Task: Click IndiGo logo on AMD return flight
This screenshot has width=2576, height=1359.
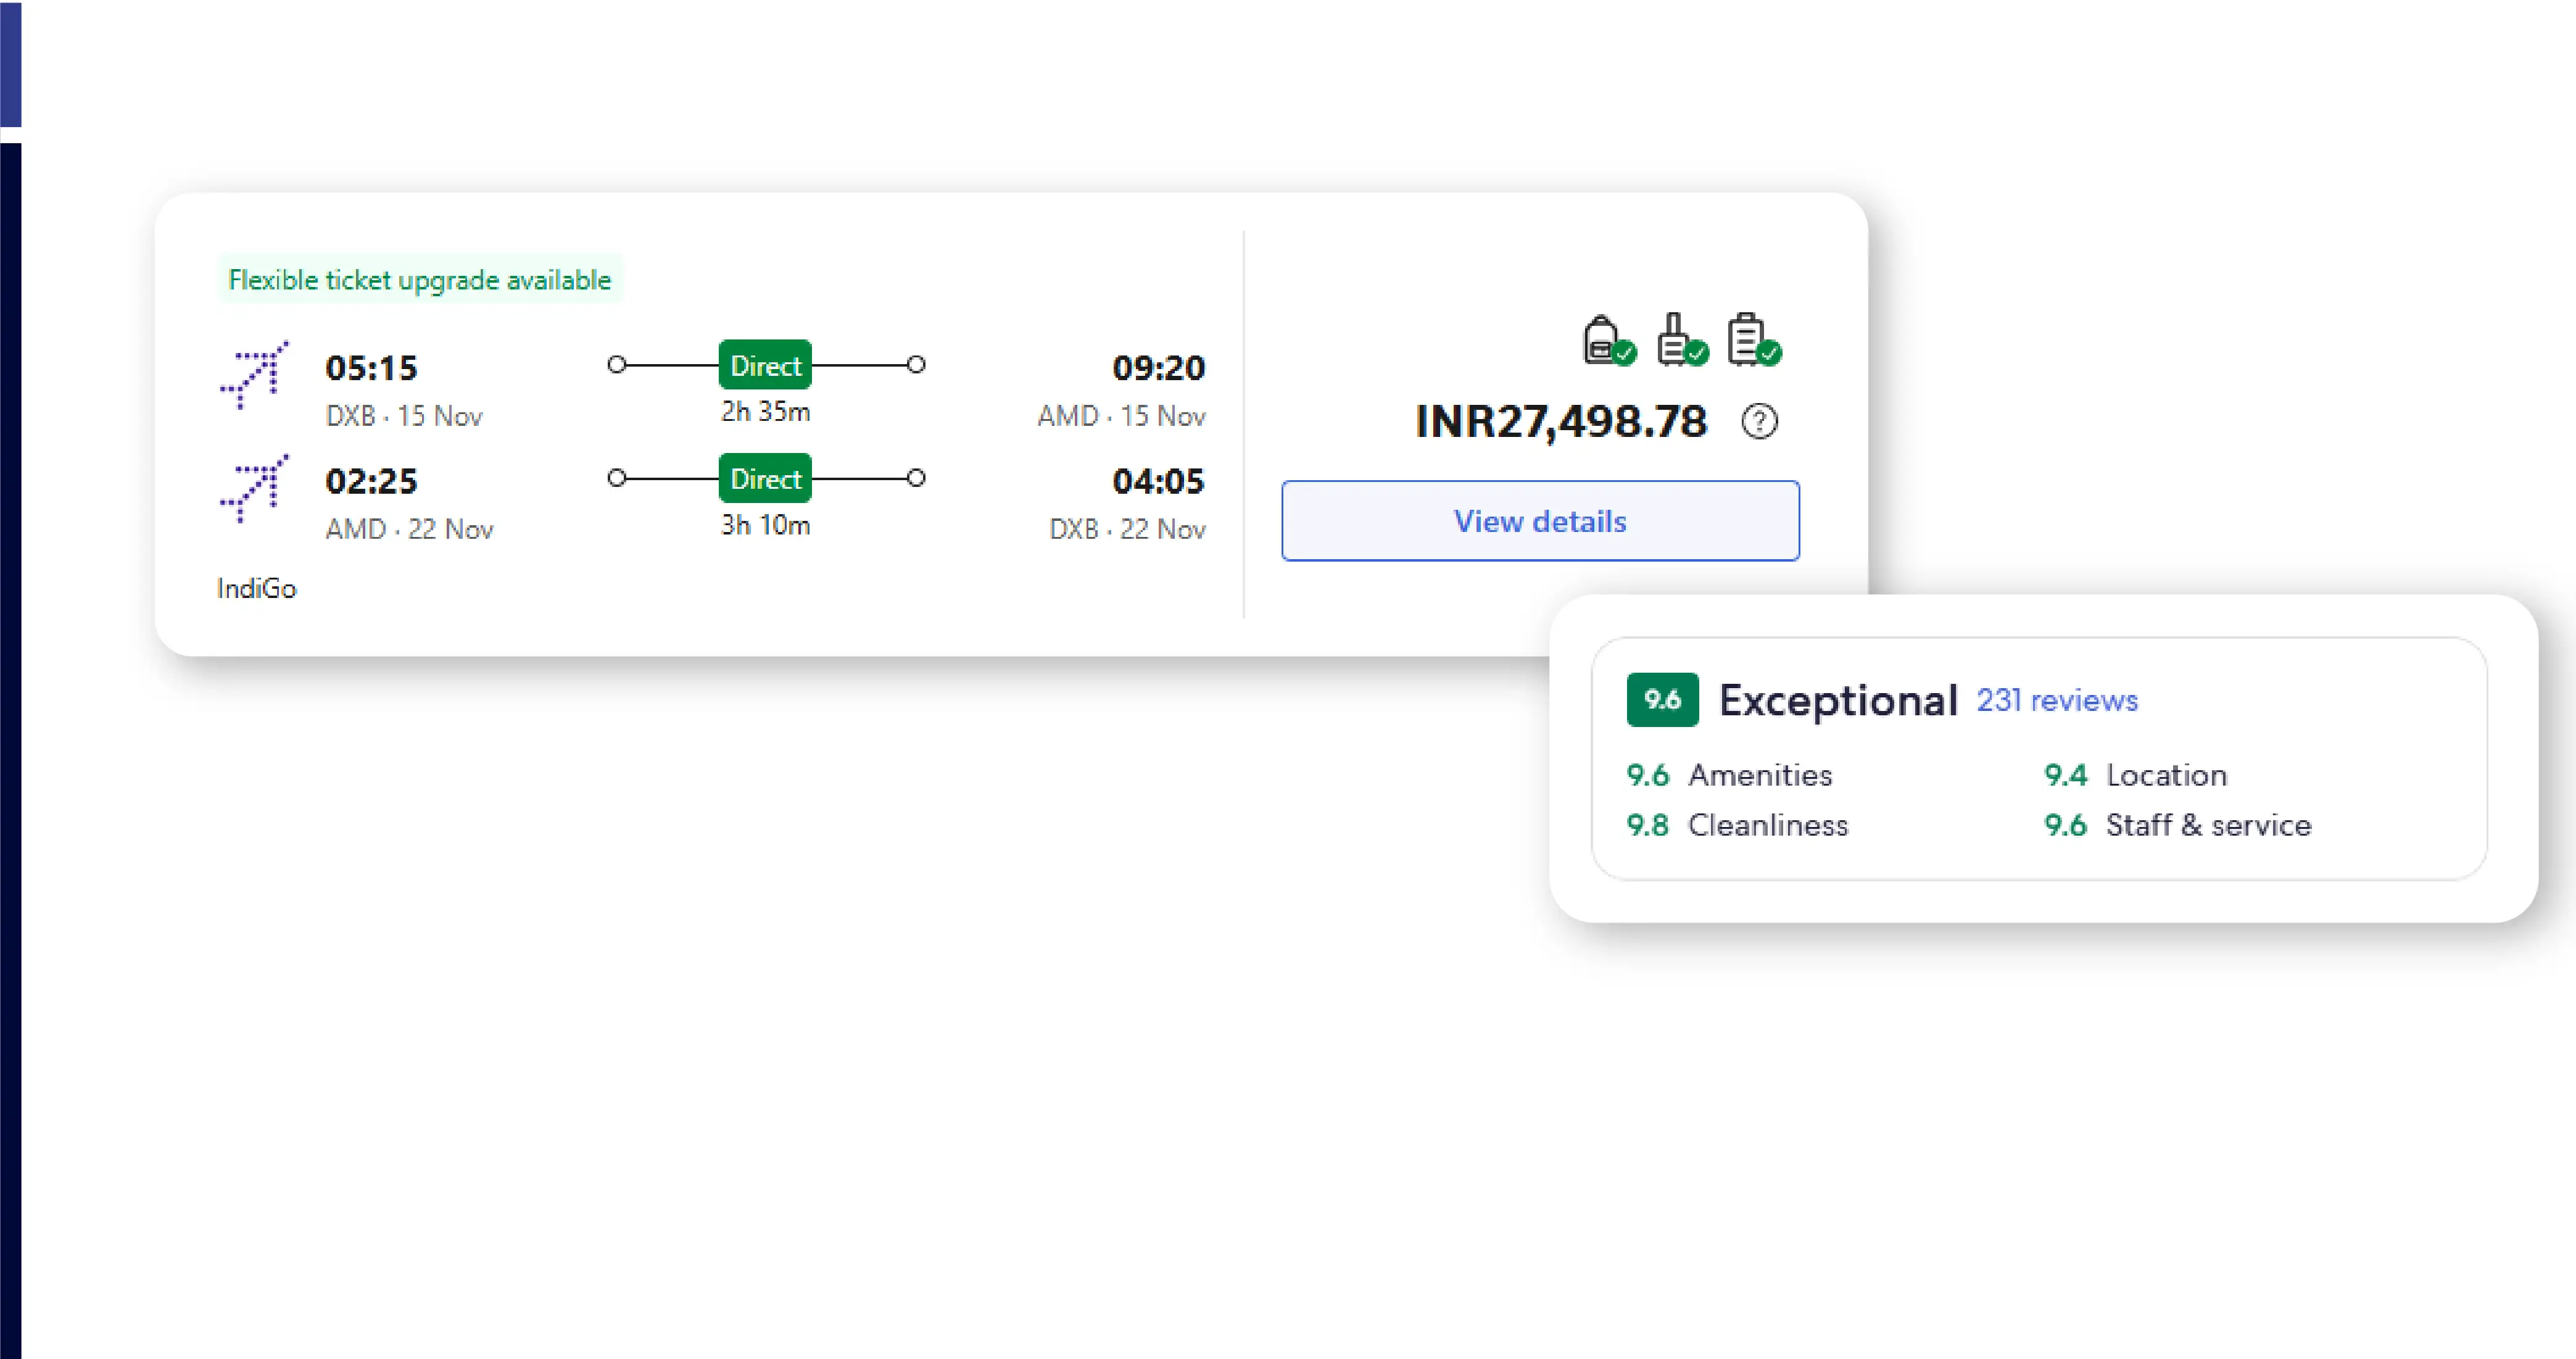Action: [x=254, y=487]
